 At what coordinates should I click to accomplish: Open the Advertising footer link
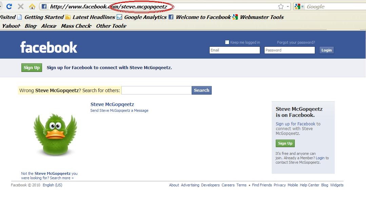(x=190, y=185)
